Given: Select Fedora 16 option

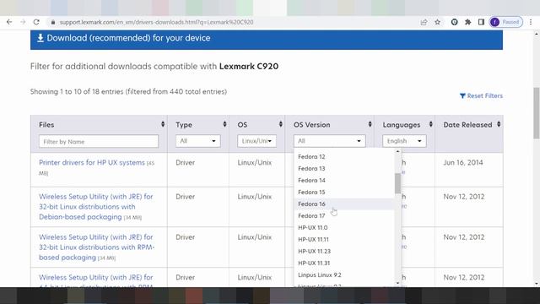Looking at the screenshot, I should [x=344, y=204].
